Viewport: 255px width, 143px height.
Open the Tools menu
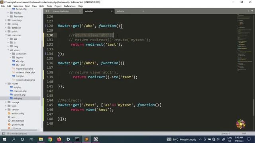tap(49, 6)
